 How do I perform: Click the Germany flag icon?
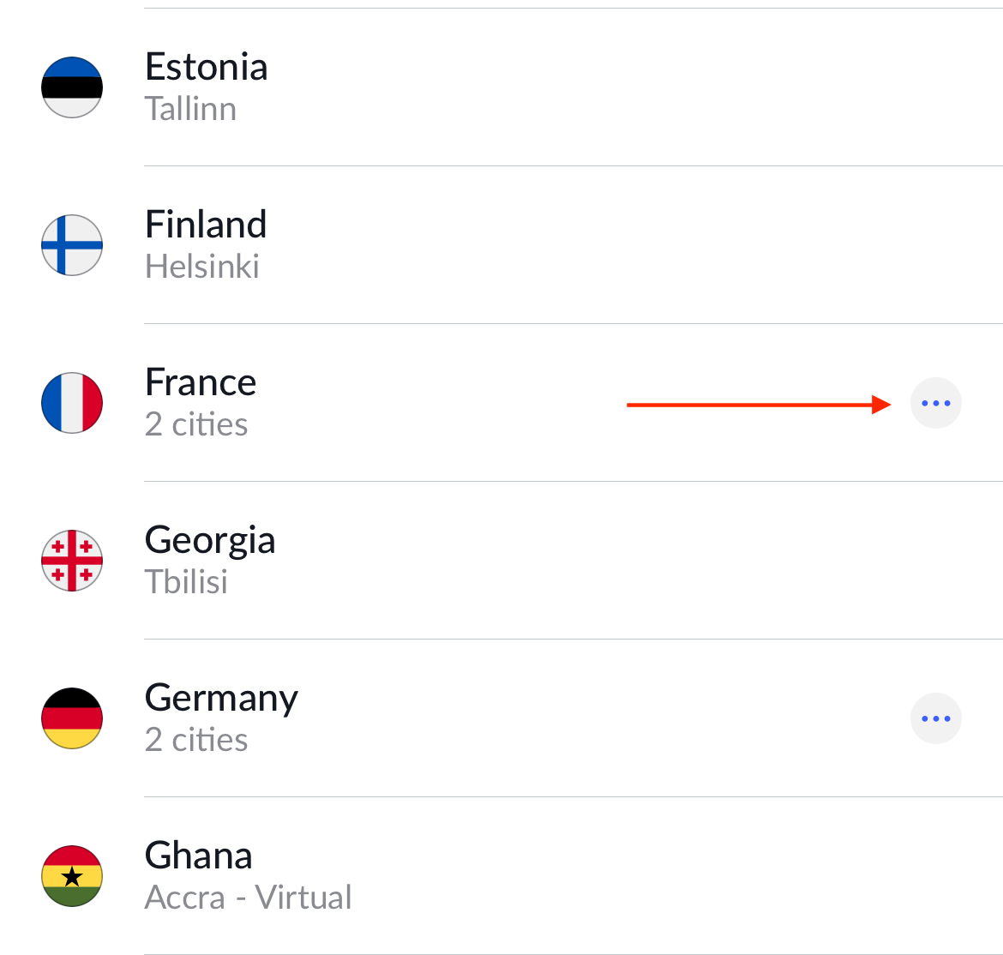[x=72, y=718]
